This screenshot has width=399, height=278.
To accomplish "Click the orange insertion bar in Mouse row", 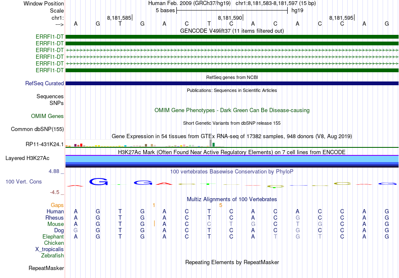I will pos(154,223).
